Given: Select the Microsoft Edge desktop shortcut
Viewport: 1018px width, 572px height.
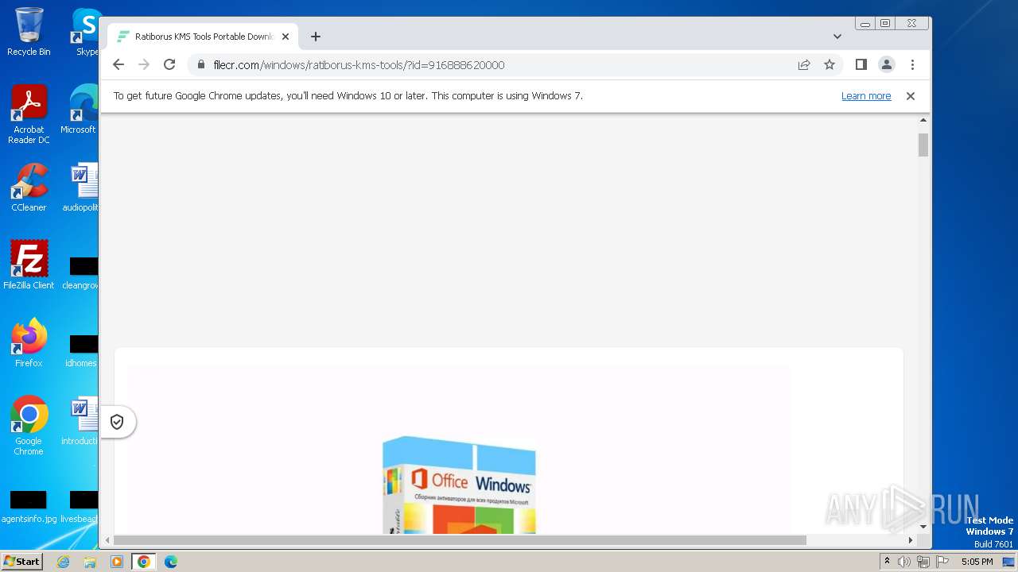Looking at the screenshot, I should point(80,110).
